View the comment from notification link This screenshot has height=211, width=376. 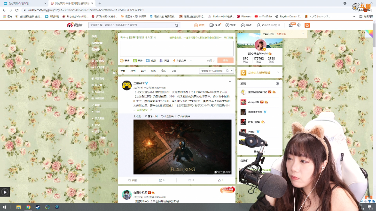pyautogui.click(x=281, y=34)
